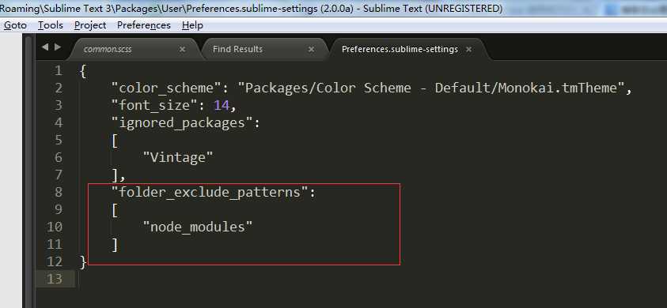Open the Goto menu
Screen dimensions: 667x308
tap(15, 25)
